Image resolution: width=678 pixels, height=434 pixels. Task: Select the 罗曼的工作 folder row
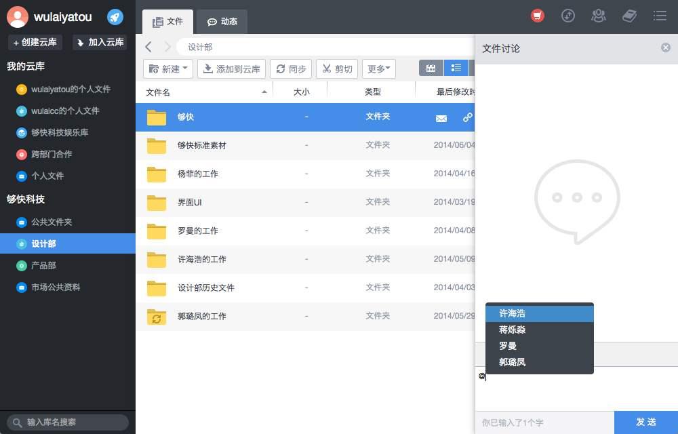point(305,231)
